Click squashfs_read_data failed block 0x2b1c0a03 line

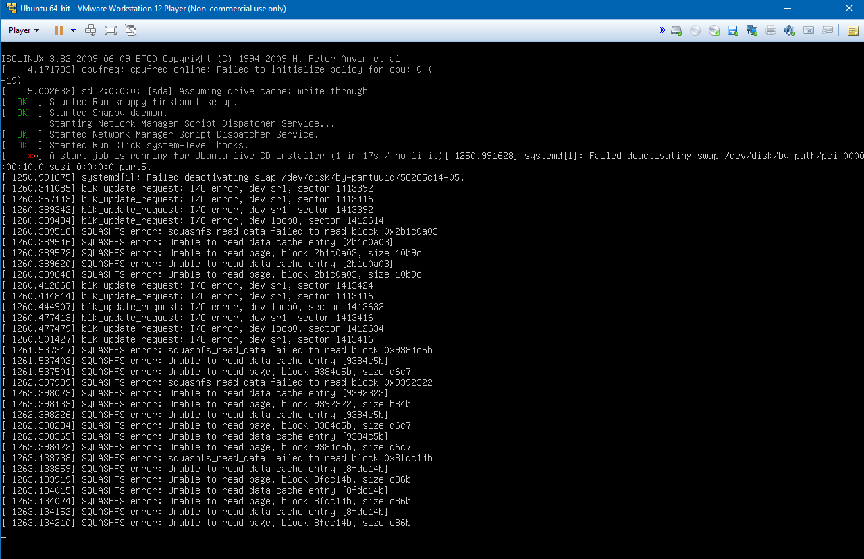[219, 231]
